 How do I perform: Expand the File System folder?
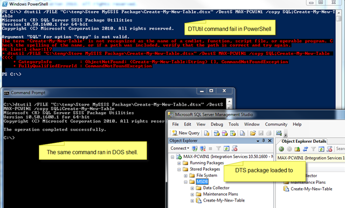(x=185, y=176)
